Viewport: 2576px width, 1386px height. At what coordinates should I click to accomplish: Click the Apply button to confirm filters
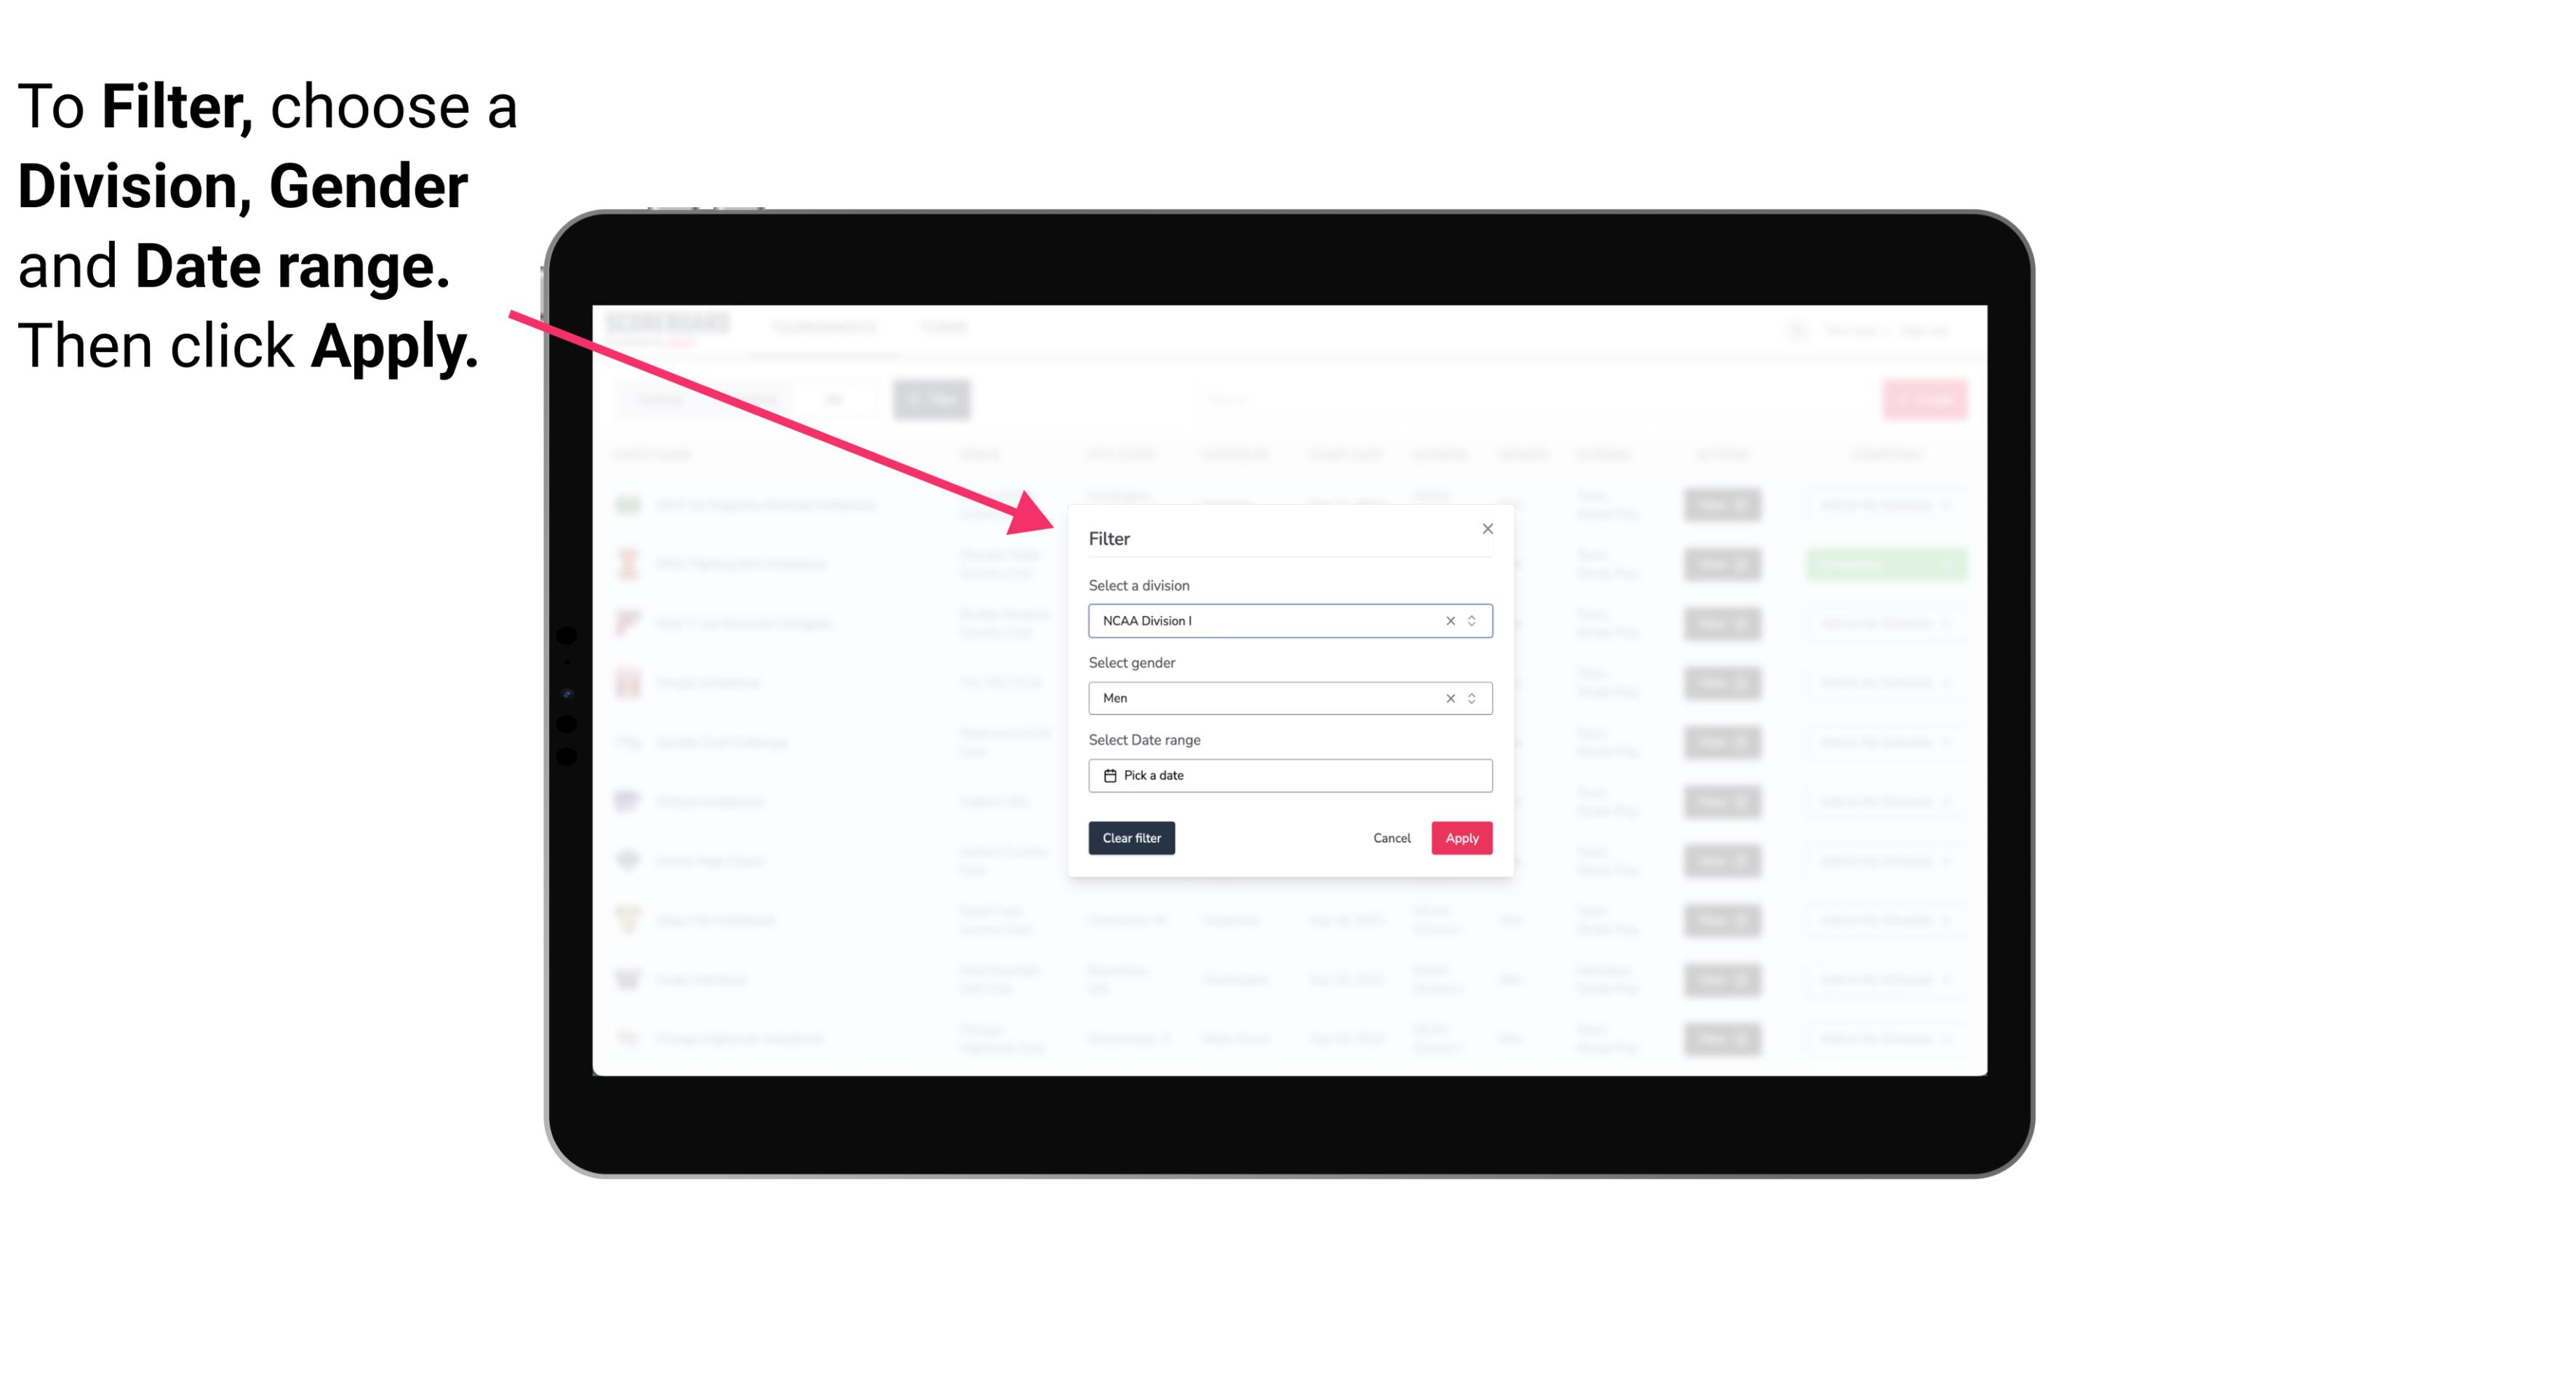click(1460, 838)
